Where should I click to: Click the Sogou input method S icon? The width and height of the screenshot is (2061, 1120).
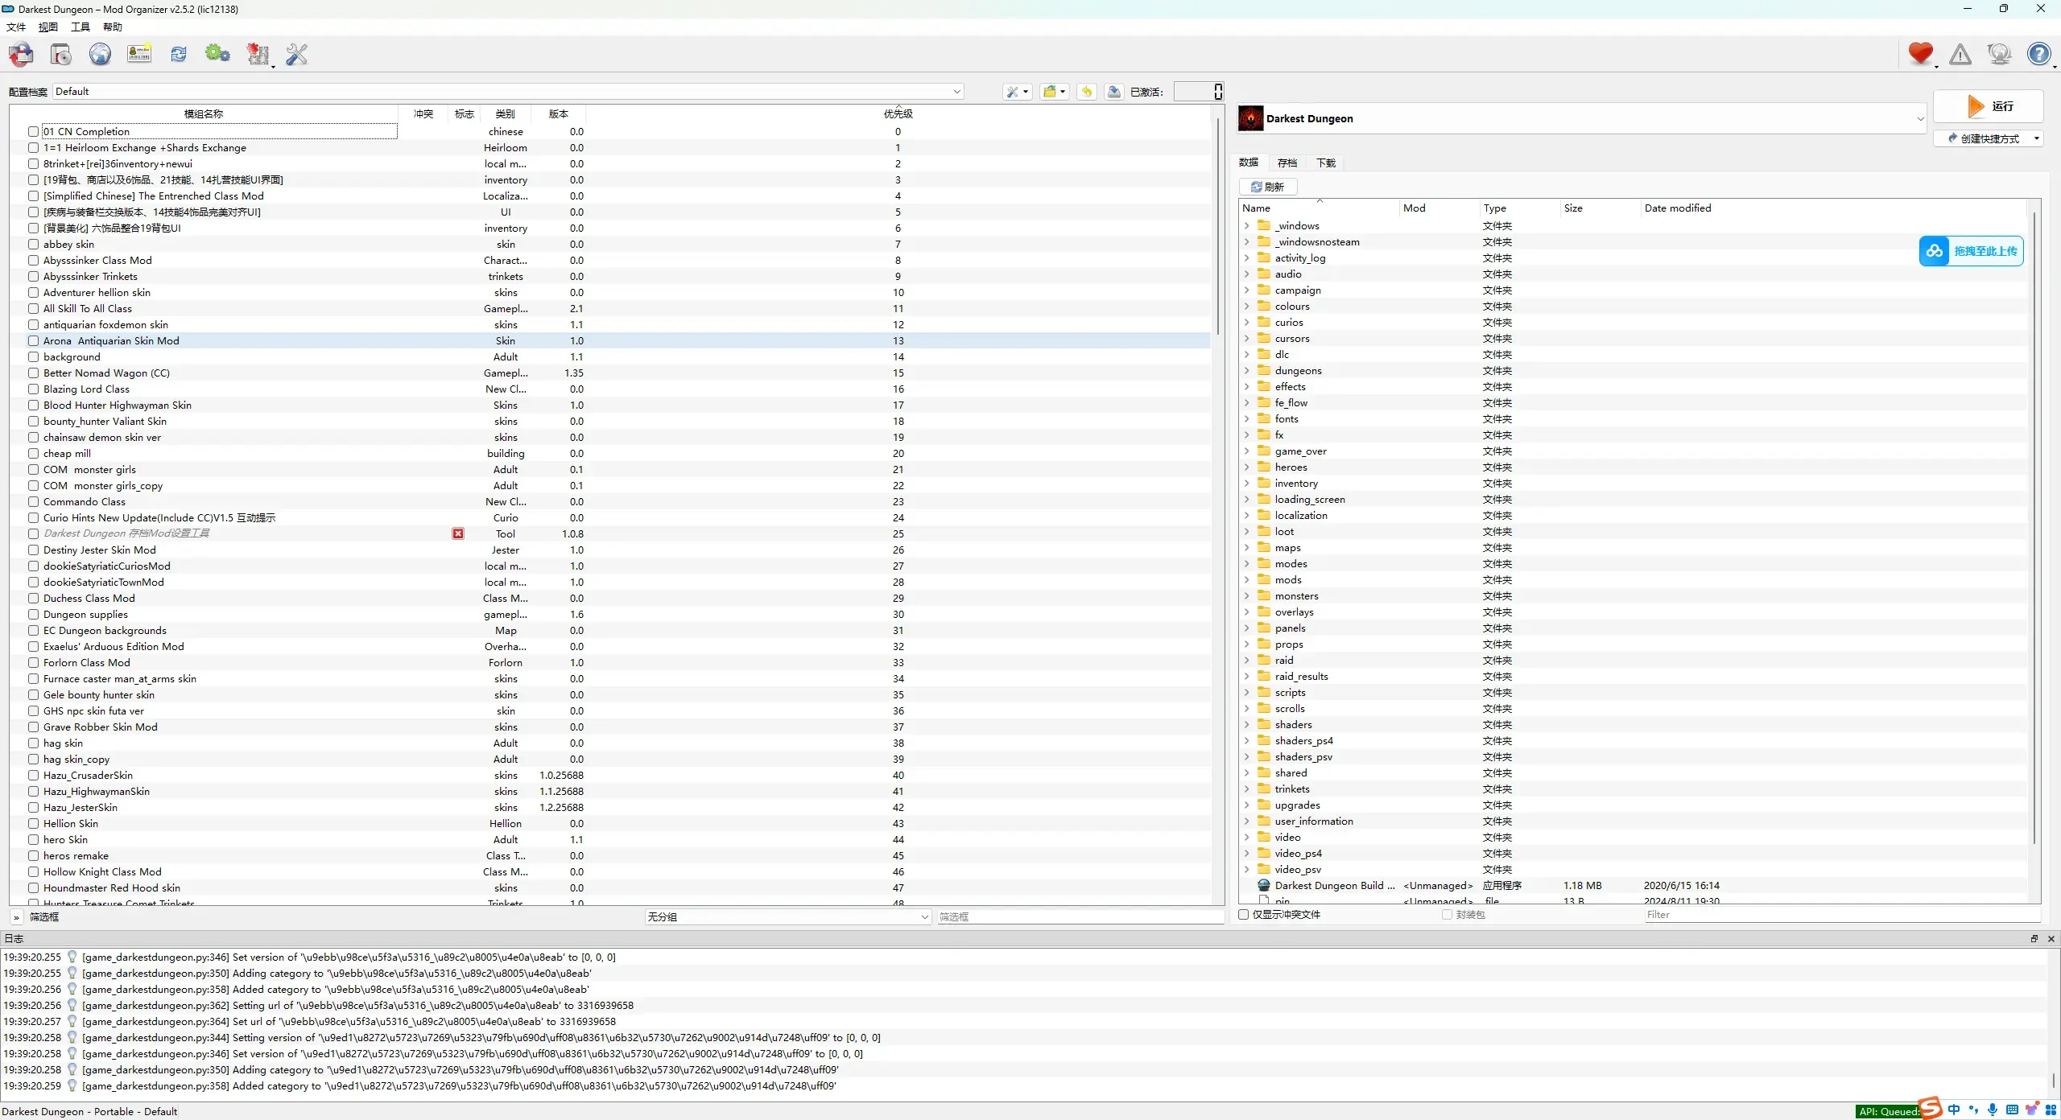point(1931,1108)
